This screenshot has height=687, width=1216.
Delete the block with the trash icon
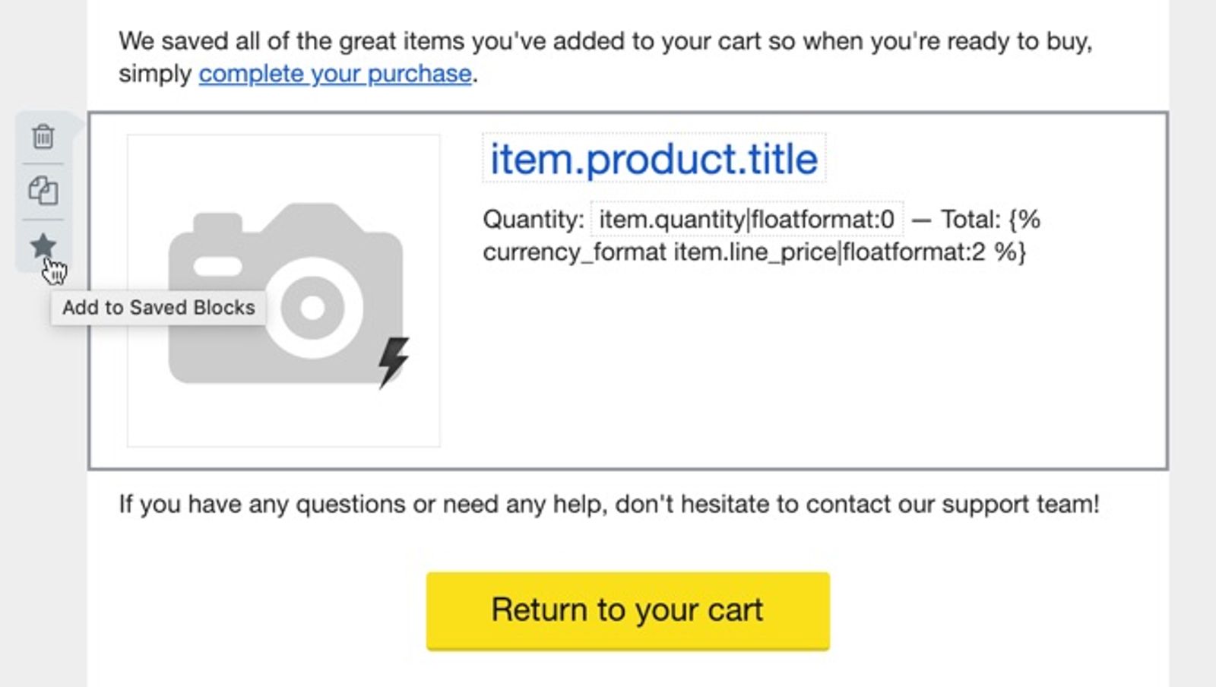pyautogui.click(x=43, y=137)
